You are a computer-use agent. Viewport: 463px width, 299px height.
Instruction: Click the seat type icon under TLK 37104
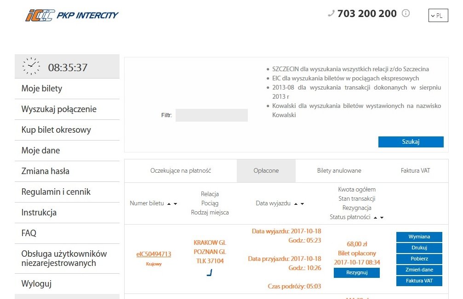click(x=210, y=273)
